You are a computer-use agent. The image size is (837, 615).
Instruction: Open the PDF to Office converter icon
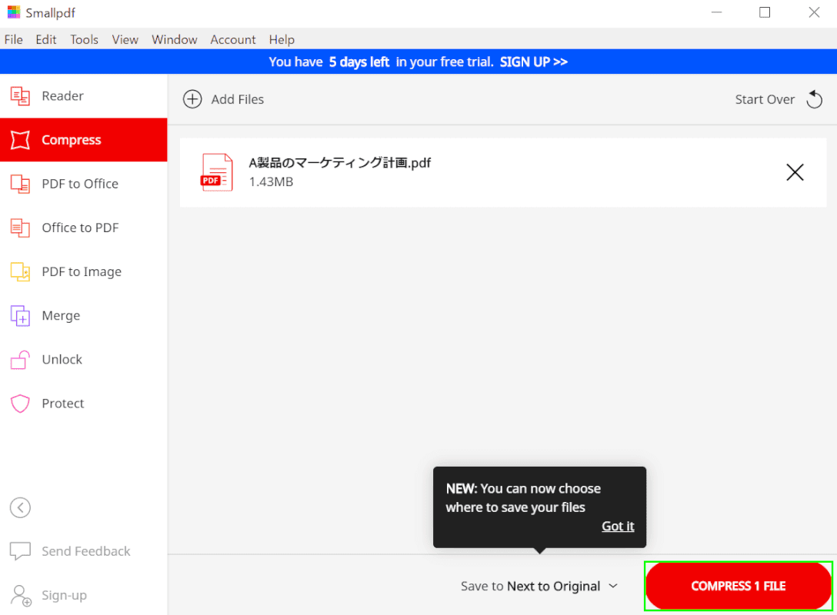[20, 184]
